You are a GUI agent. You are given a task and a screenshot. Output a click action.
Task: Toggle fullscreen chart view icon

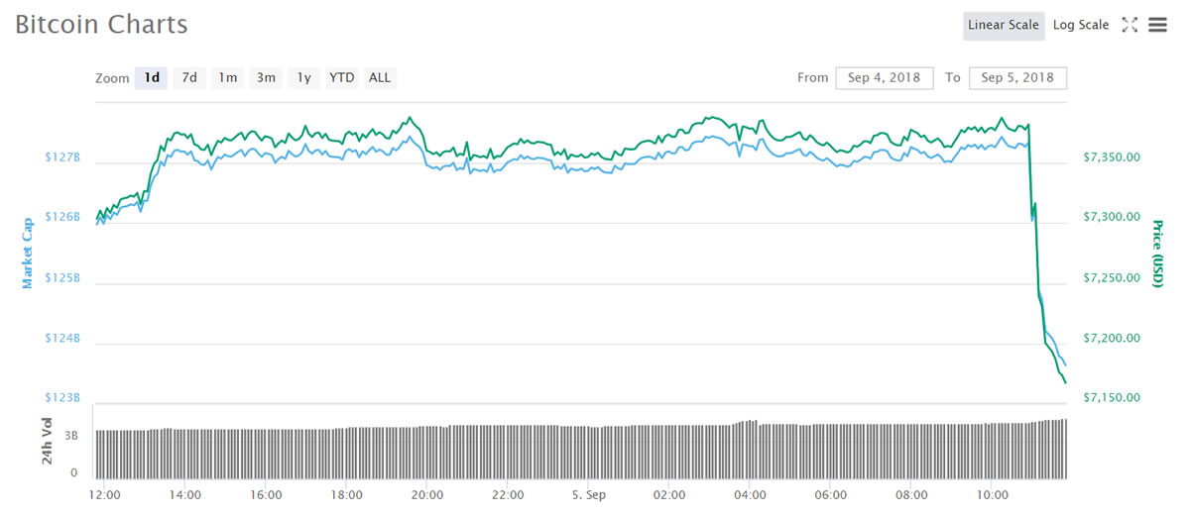(1129, 26)
